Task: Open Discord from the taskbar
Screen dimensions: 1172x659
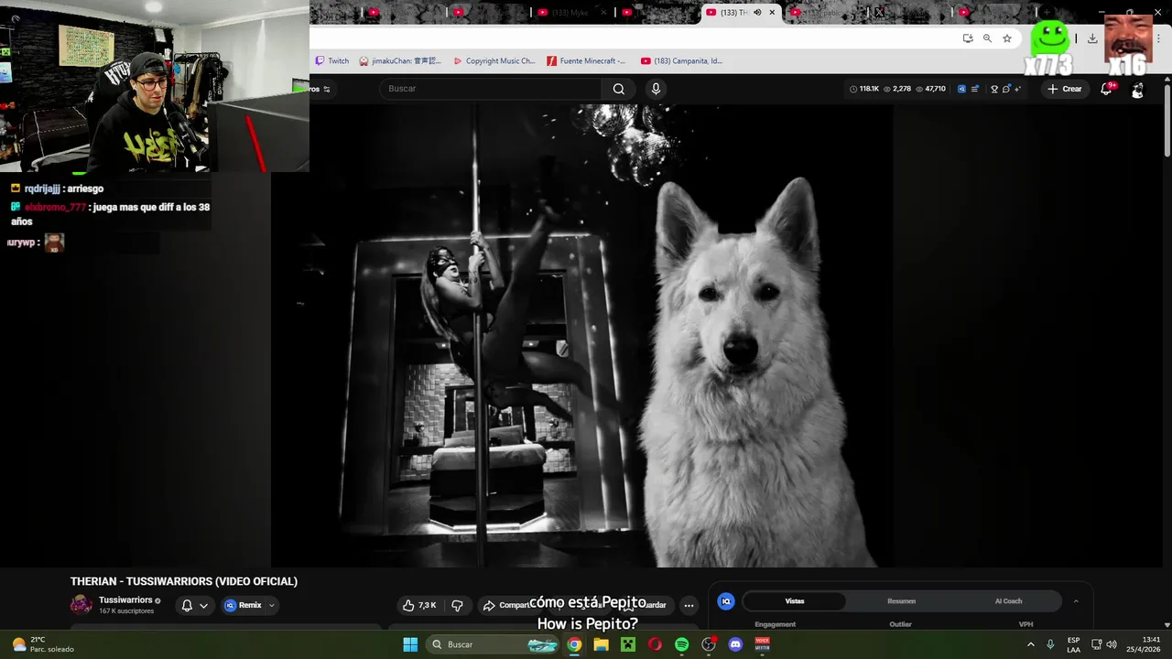Action: pos(735,644)
